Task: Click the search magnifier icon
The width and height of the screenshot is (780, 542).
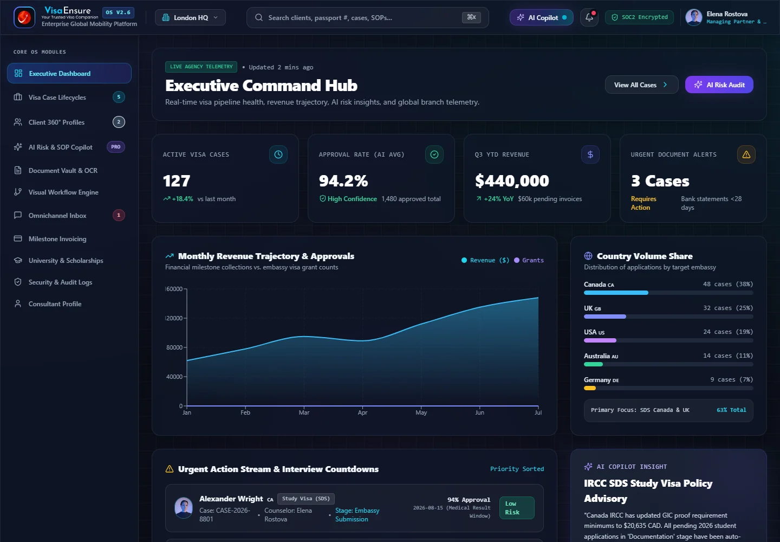Action: [259, 17]
